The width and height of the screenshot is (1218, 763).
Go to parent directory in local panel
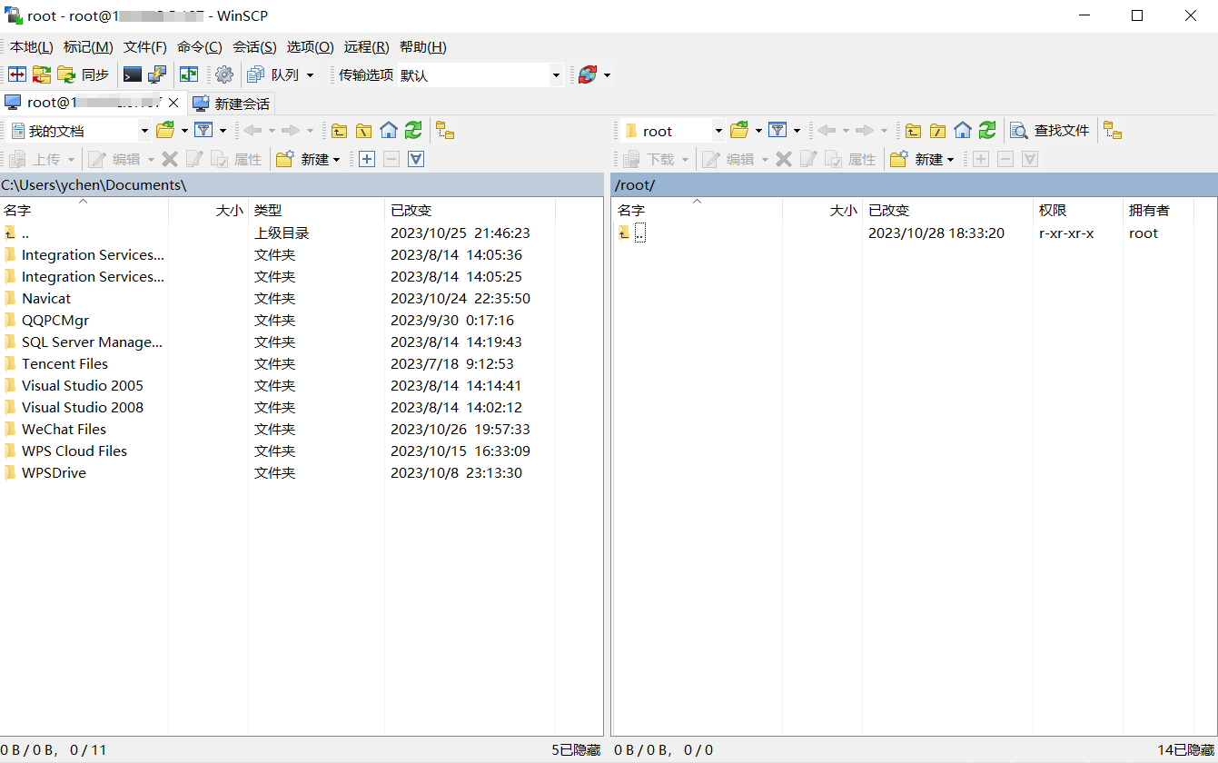click(339, 130)
